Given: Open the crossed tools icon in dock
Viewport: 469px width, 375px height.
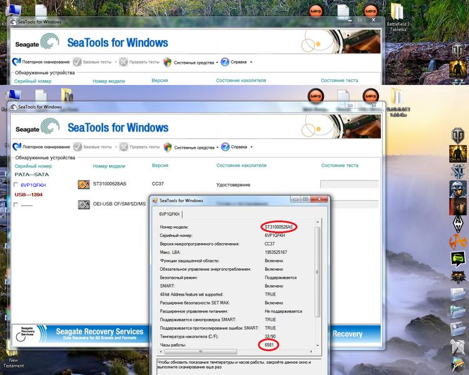Looking at the screenshot, I should pos(458,346).
